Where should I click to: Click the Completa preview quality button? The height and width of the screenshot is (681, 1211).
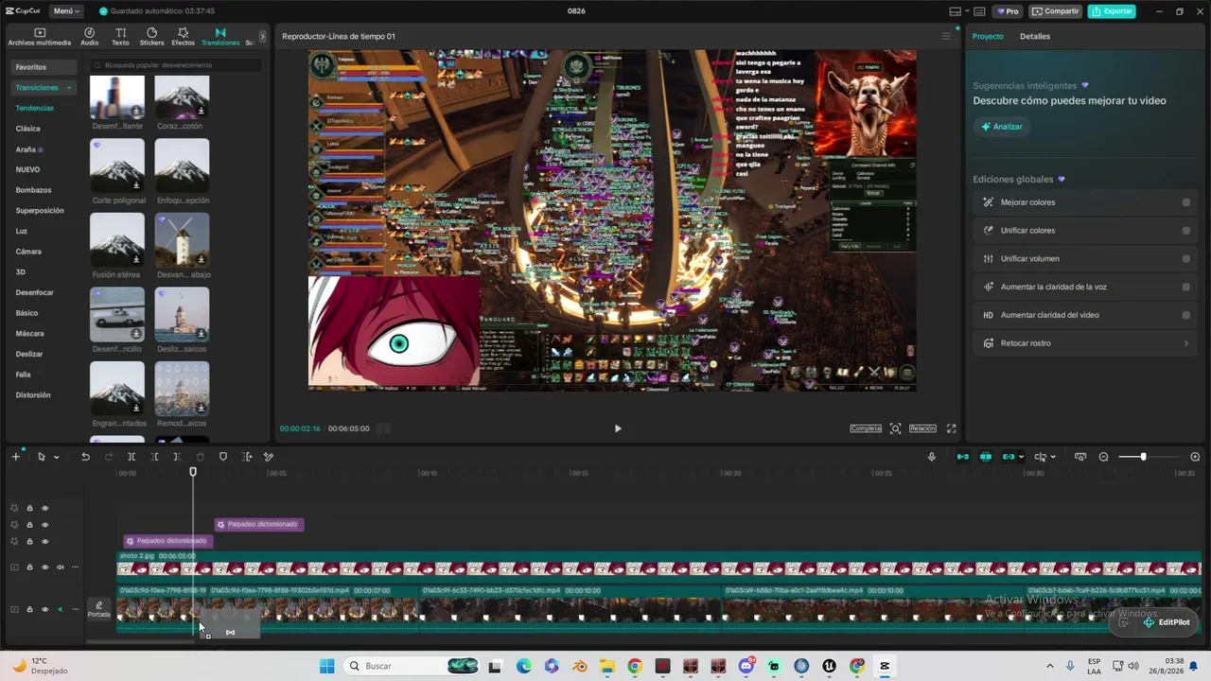click(x=866, y=428)
